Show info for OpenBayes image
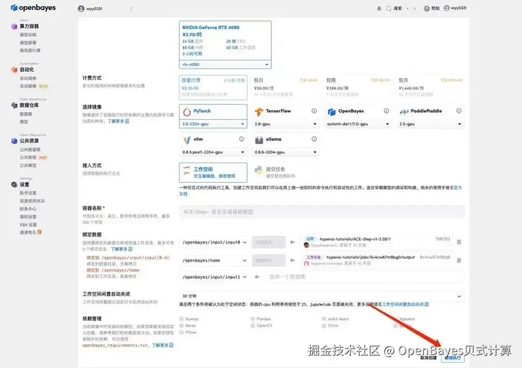This screenshot has width=522, height=368. 386,111
